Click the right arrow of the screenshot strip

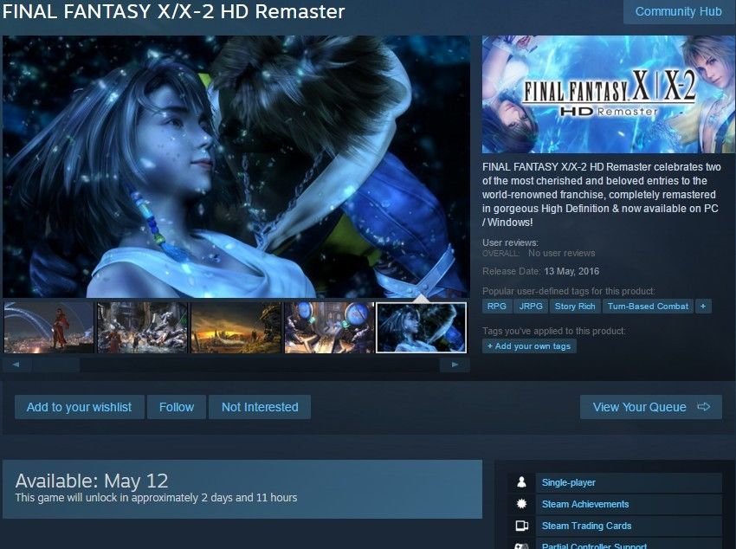coord(455,365)
